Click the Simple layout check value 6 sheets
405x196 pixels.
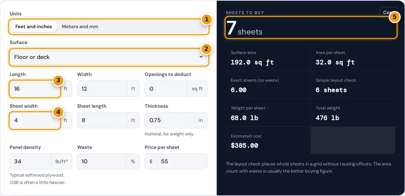pos(331,90)
